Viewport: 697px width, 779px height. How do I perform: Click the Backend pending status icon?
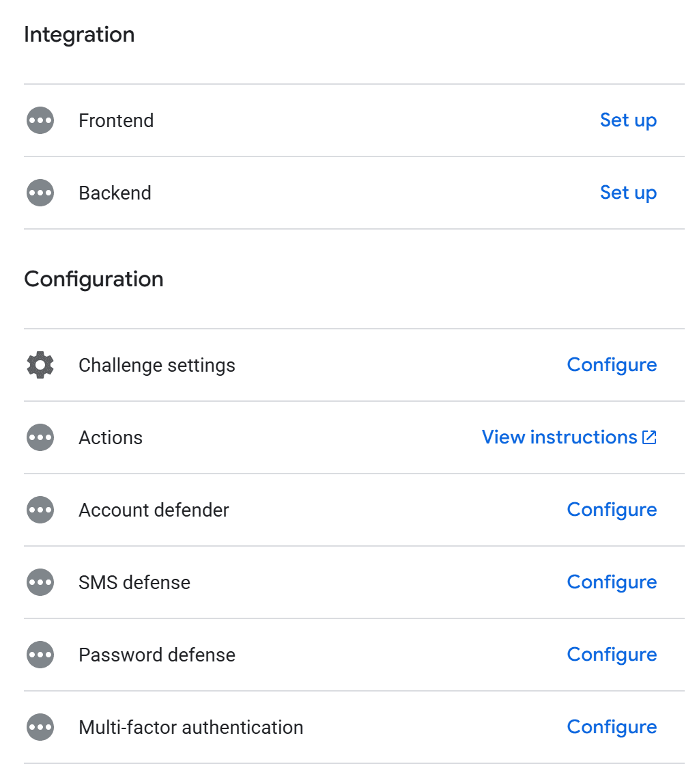coord(40,193)
